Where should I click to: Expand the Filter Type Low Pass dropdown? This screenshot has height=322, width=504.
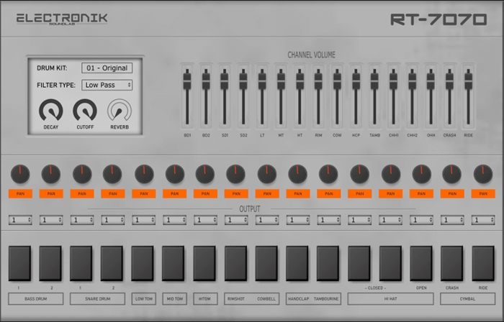pos(107,85)
